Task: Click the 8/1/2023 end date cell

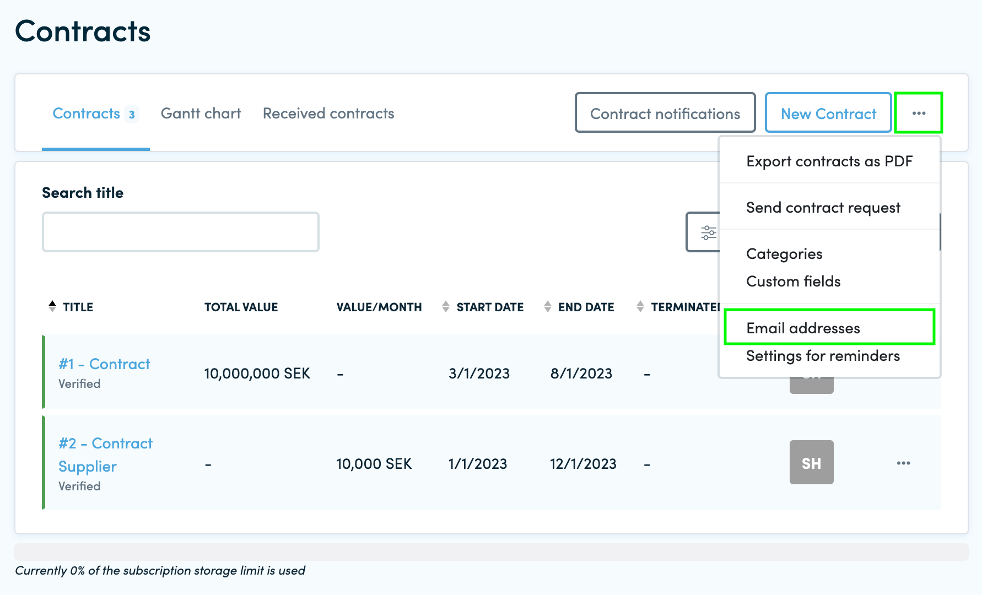Action: coord(581,374)
